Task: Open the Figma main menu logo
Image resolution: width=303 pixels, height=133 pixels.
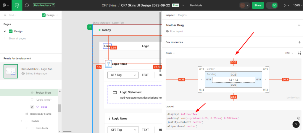Action: pos(5,5)
